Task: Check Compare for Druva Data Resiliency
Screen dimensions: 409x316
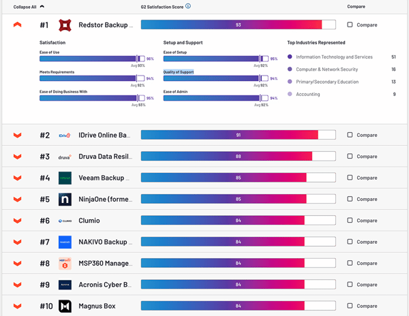Action: pos(350,156)
